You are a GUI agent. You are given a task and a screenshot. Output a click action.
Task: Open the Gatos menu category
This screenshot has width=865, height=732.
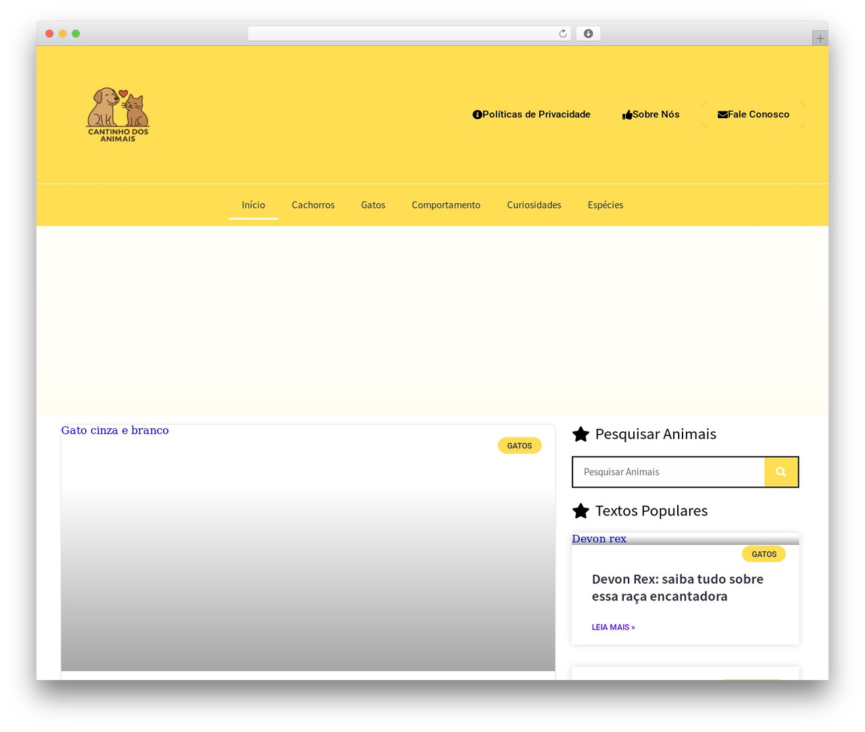coord(373,205)
